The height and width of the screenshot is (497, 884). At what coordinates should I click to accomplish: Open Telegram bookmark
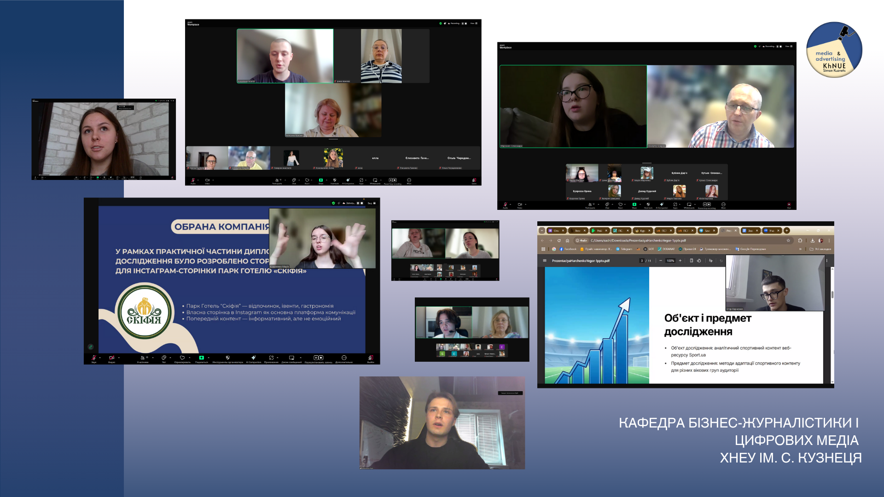click(x=624, y=249)
